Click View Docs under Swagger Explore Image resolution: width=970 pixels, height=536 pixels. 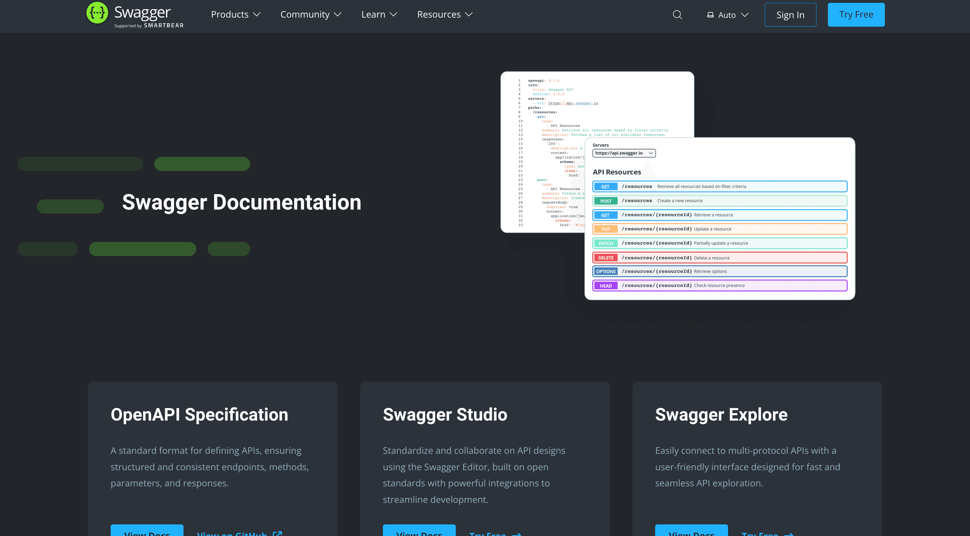point(691,530)
